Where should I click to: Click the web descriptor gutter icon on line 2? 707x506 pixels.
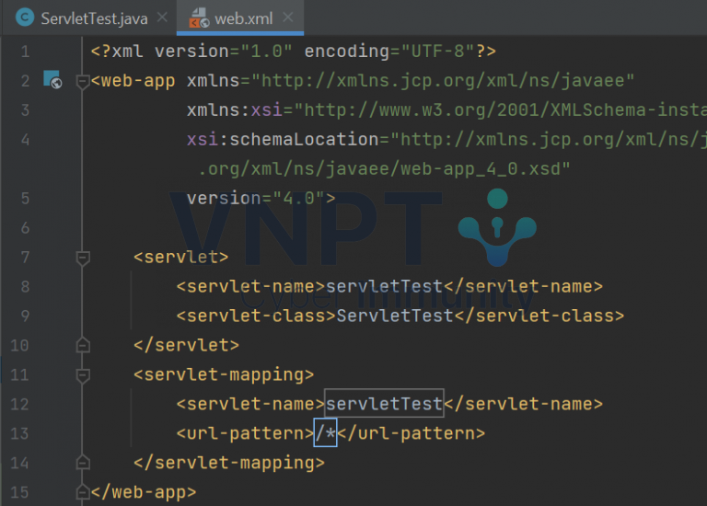pos(52,80)
